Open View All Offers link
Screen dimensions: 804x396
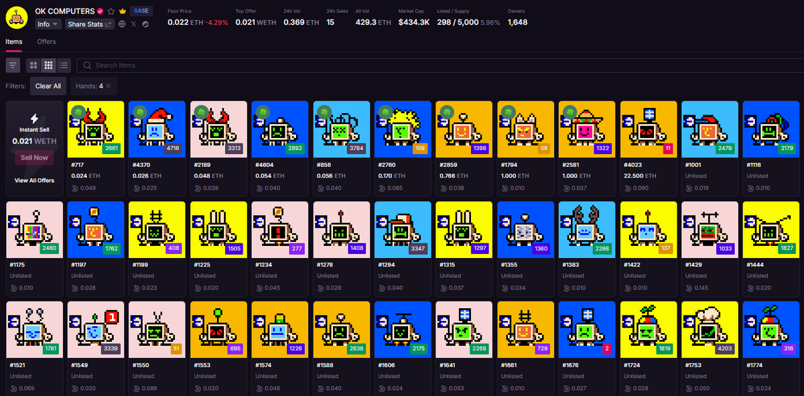34,180
